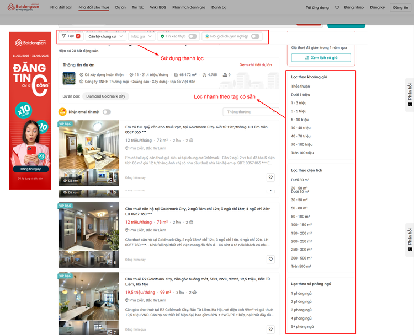The image size is (414, 335).
Task: Toggle the Tin xác thực switch
Action: [192, 36]
